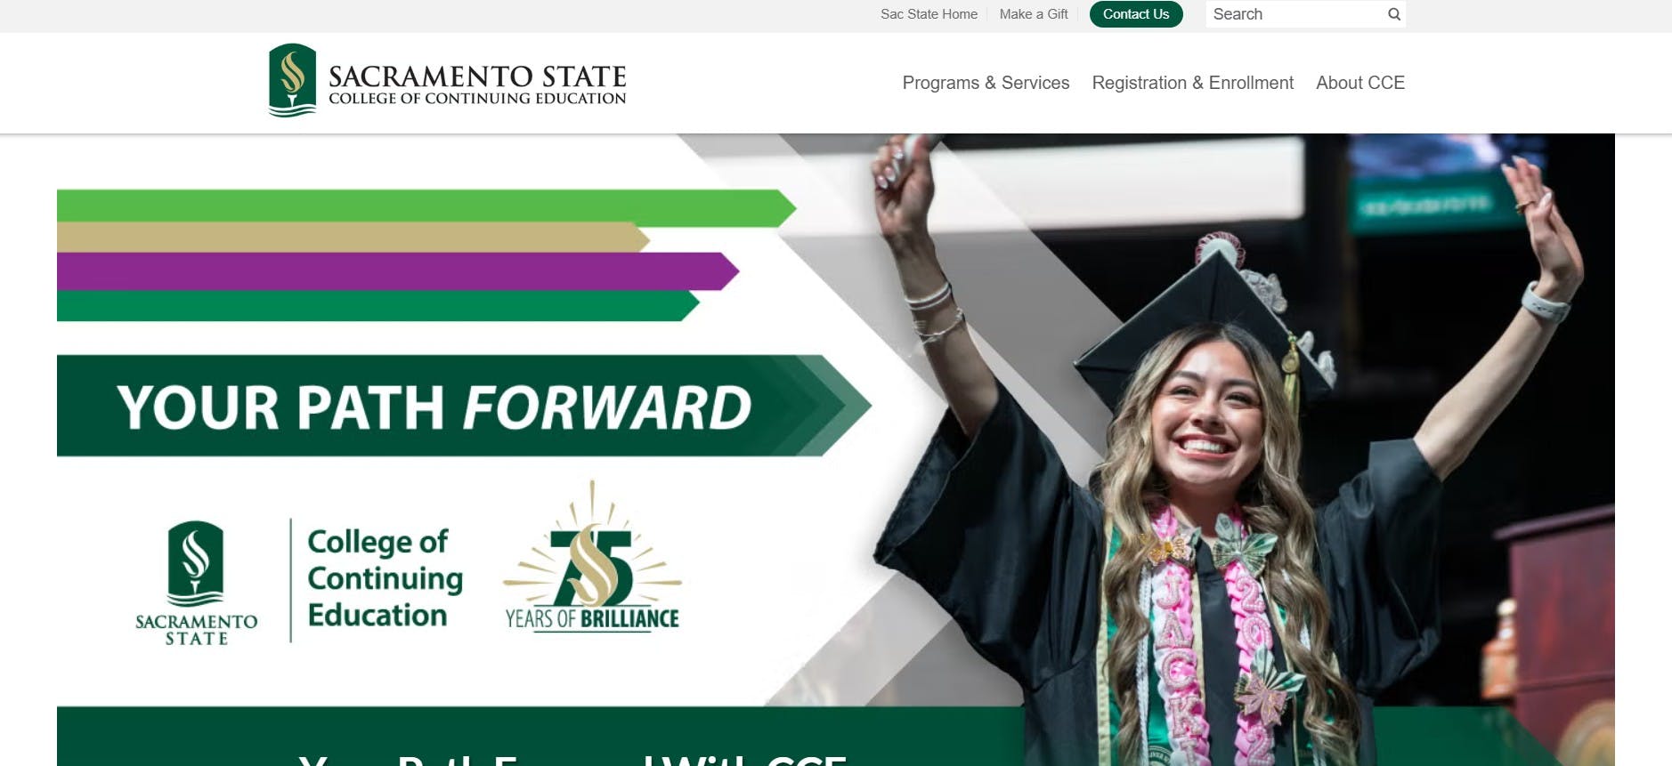The image size is (1672, 766).
Task: Click the Sacramento State torch shield logo
Action: (x=292, y=80)
